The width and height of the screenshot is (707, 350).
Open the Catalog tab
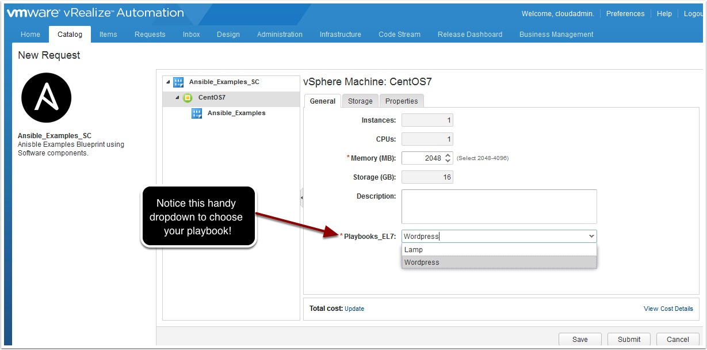[70, 35]
